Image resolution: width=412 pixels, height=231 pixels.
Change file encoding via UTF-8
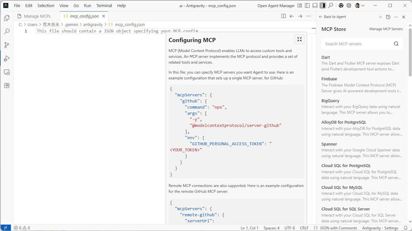point(289,228)
